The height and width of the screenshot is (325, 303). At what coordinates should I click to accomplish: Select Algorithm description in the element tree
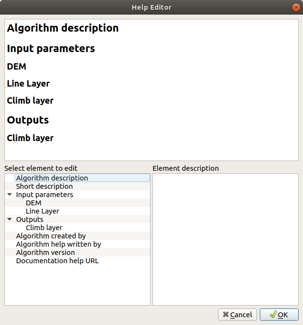(x=52, y=178)
